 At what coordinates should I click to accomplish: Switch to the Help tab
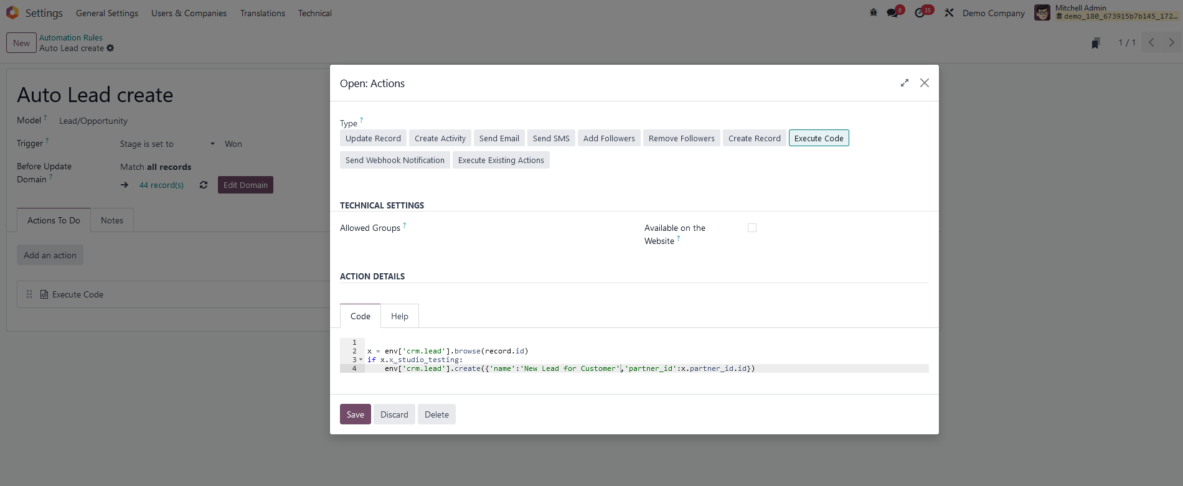(x=400, y=316)
